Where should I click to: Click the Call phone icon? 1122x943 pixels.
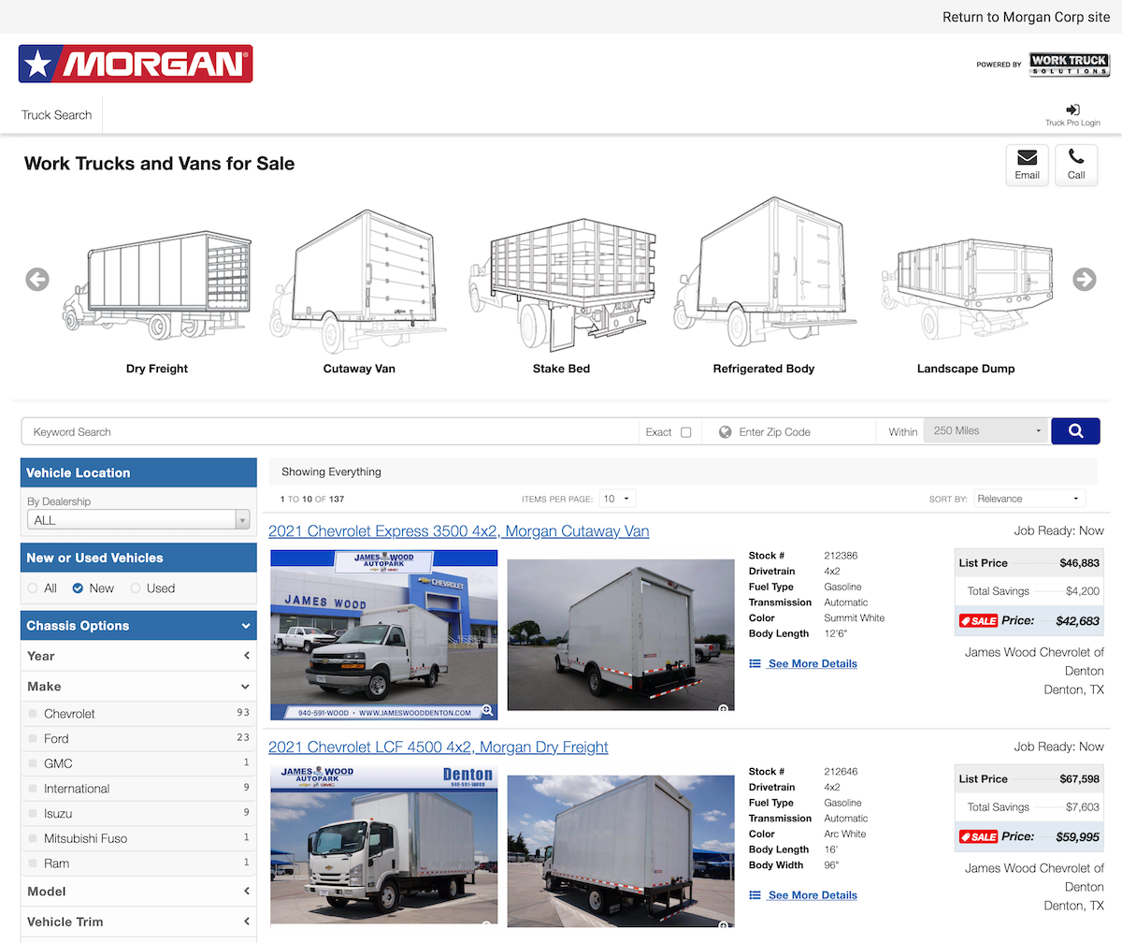tap(1076, 165)
